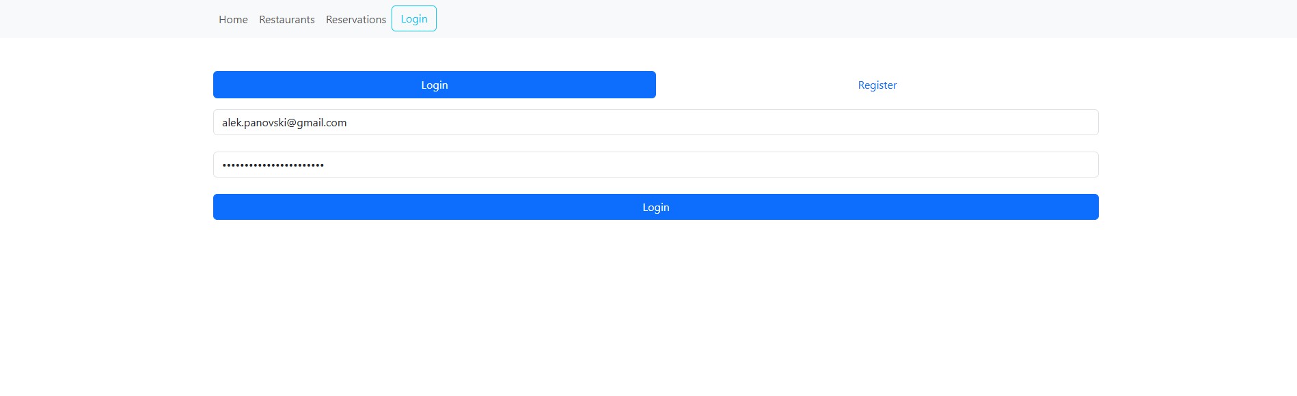Focus the password input field
1297x396 pixels.
tap(656, 165)
